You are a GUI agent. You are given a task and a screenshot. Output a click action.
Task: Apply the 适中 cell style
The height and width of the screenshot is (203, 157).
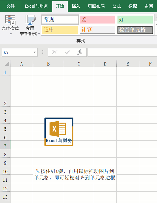click(60, 30)
